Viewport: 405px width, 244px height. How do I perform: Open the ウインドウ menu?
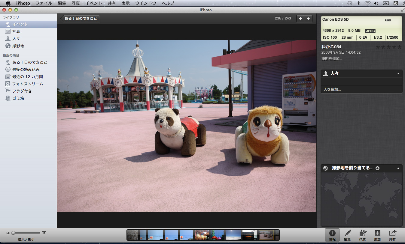click(145, 3)
